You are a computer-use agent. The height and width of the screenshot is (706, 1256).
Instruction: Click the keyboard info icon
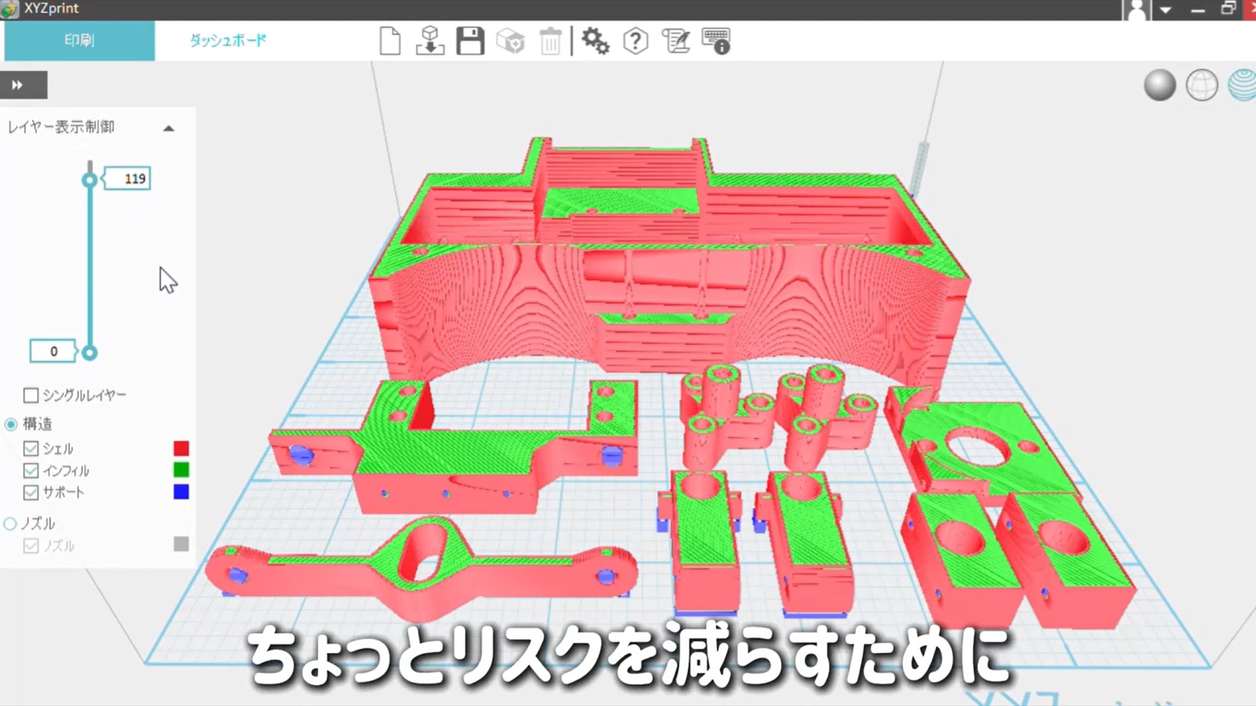click(716, 41)
